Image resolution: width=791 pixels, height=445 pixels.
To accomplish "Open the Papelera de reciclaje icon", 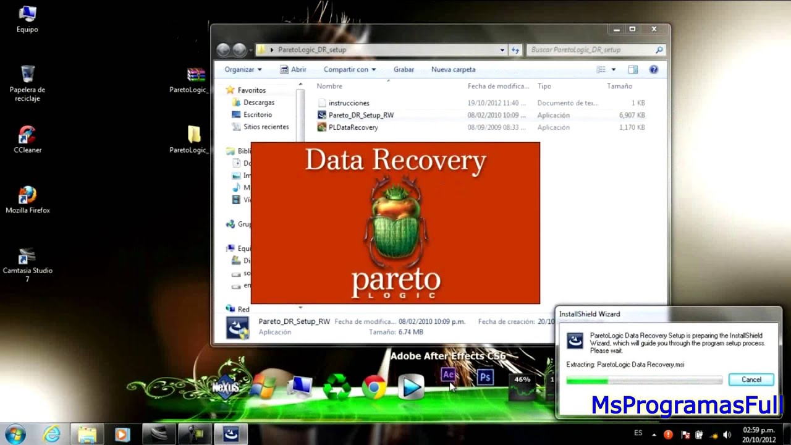I will 27,83.
